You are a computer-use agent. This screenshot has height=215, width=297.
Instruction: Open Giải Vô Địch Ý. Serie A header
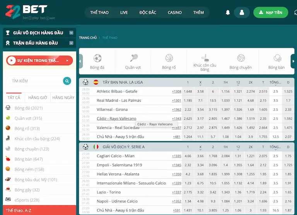(123, 147)
